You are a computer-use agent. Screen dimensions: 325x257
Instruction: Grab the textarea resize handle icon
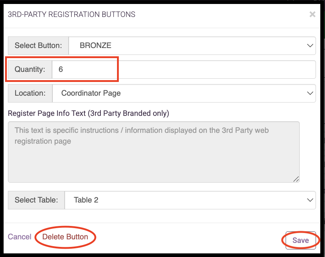[x=296, y=179]
